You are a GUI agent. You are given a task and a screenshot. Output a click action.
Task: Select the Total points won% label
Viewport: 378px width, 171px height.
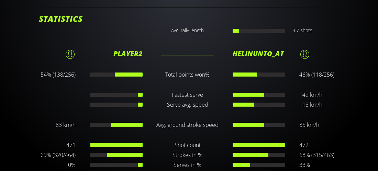point(187,75)
